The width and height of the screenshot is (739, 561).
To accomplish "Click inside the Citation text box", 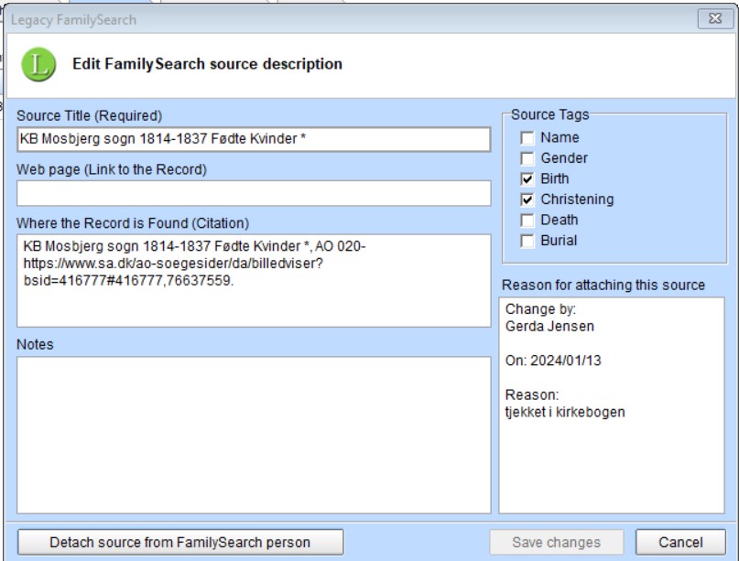I will point(254,281).
